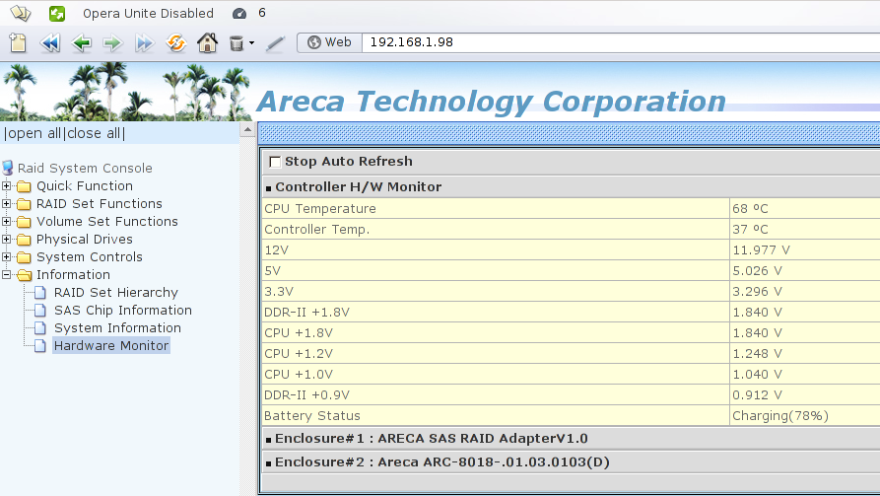Select RAID Set Functions label
This screenshot has width=880, height=496.
click(x=100, y=203)
